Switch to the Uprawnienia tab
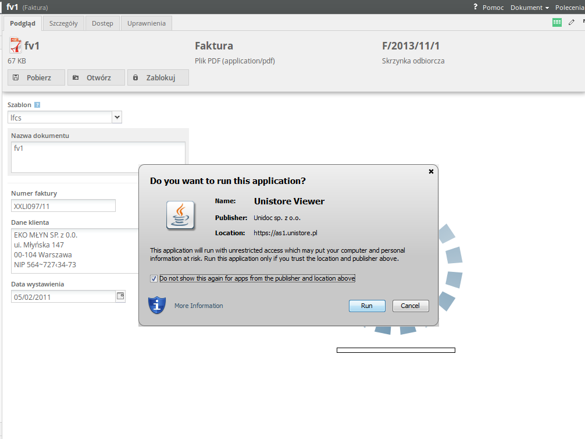585x439 pixels. [147, 23]
